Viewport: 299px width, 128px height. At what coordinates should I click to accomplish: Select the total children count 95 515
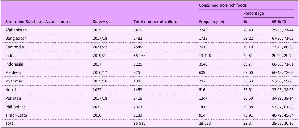click(140, 124)
